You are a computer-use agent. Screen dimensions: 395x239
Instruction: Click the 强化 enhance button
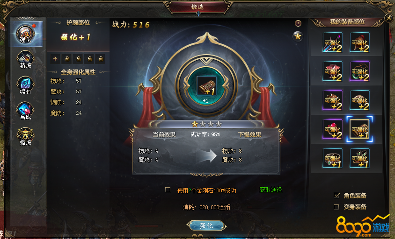[x=206, y=225]
